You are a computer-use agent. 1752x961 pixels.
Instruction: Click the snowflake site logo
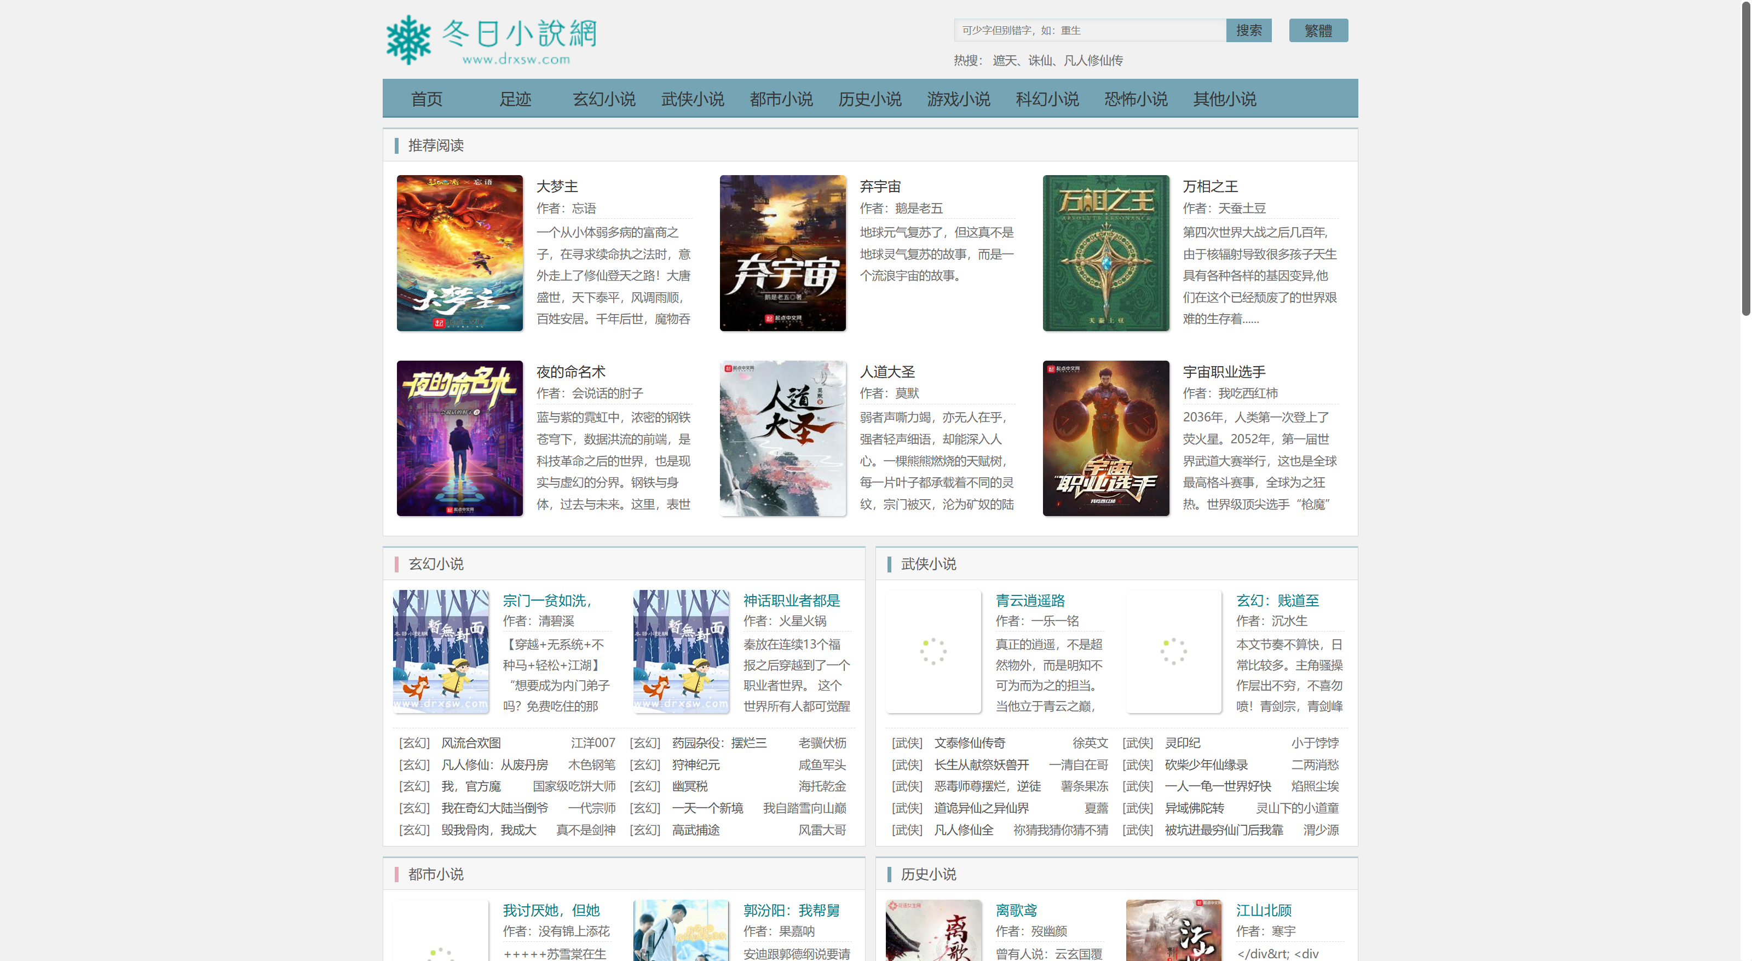(x=409, y=39)
